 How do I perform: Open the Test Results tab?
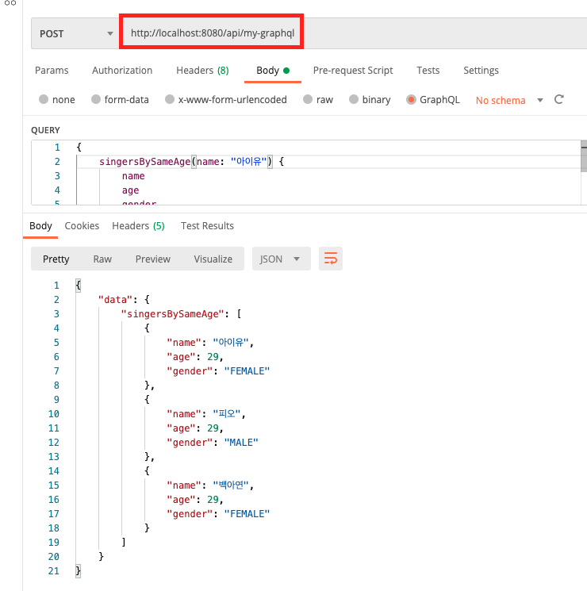(x=207, y=226)
